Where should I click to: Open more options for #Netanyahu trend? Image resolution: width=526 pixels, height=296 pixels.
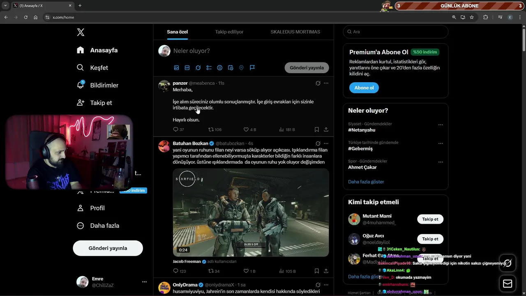[x=441, y=125]
